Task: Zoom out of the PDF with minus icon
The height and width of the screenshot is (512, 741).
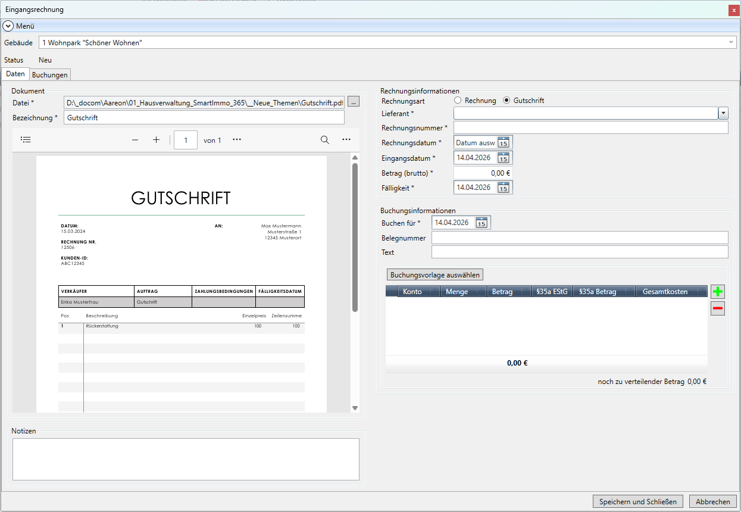Action: 135,140
